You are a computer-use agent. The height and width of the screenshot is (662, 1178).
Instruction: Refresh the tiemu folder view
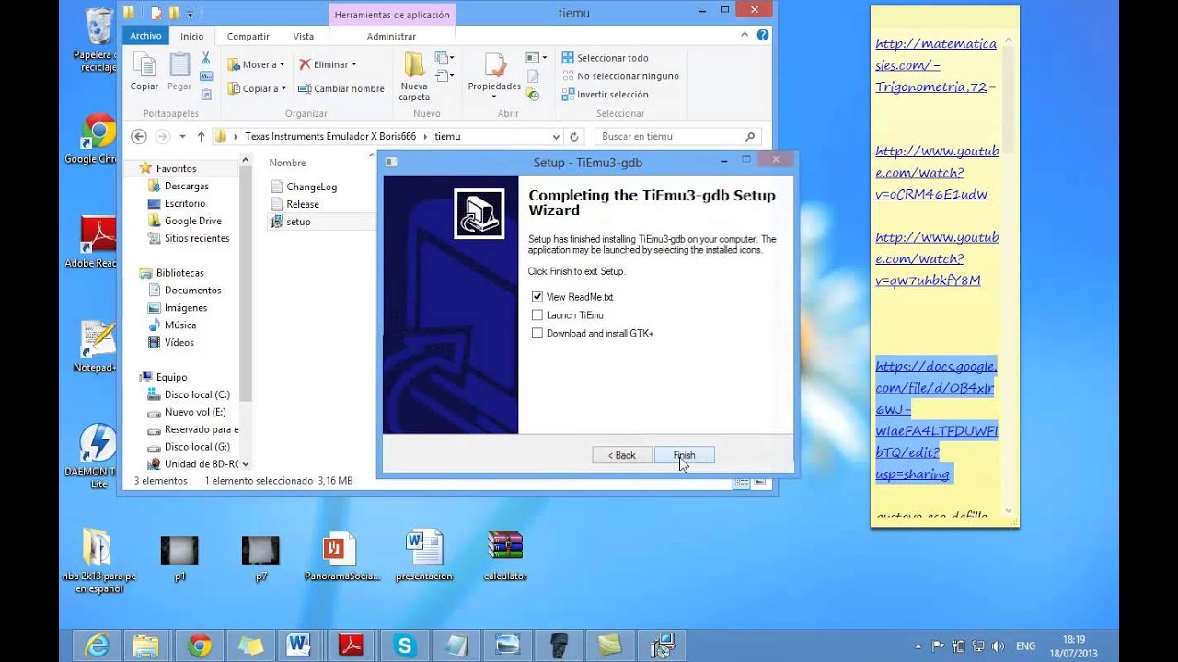[574, 136]
